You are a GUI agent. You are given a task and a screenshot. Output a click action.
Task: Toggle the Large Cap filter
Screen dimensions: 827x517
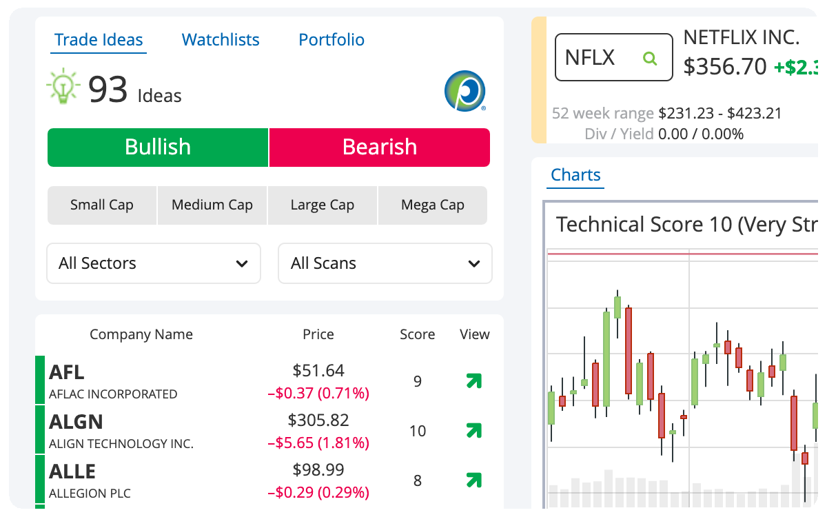323,205
